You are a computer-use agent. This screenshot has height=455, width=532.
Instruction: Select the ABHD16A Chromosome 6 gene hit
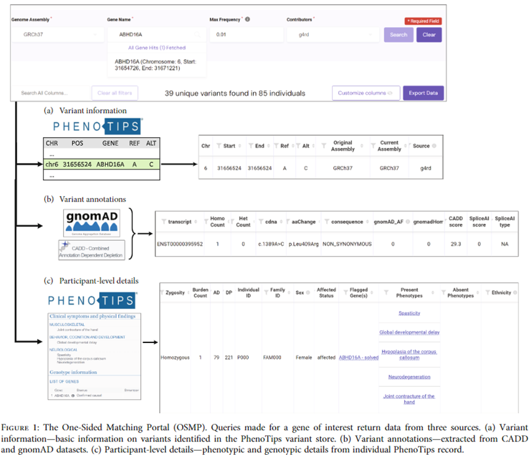coord(156,65)
